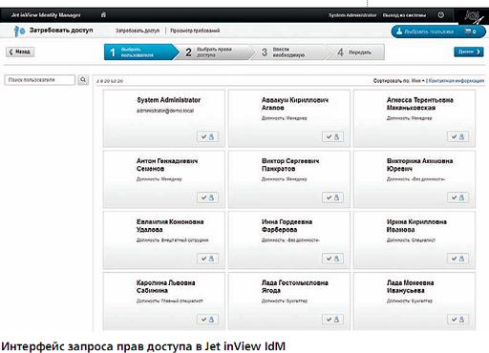The image size is (489, 353).
Task: Select user button on Антон Геннадиевич Семенов card
Action: click(207, 197)
